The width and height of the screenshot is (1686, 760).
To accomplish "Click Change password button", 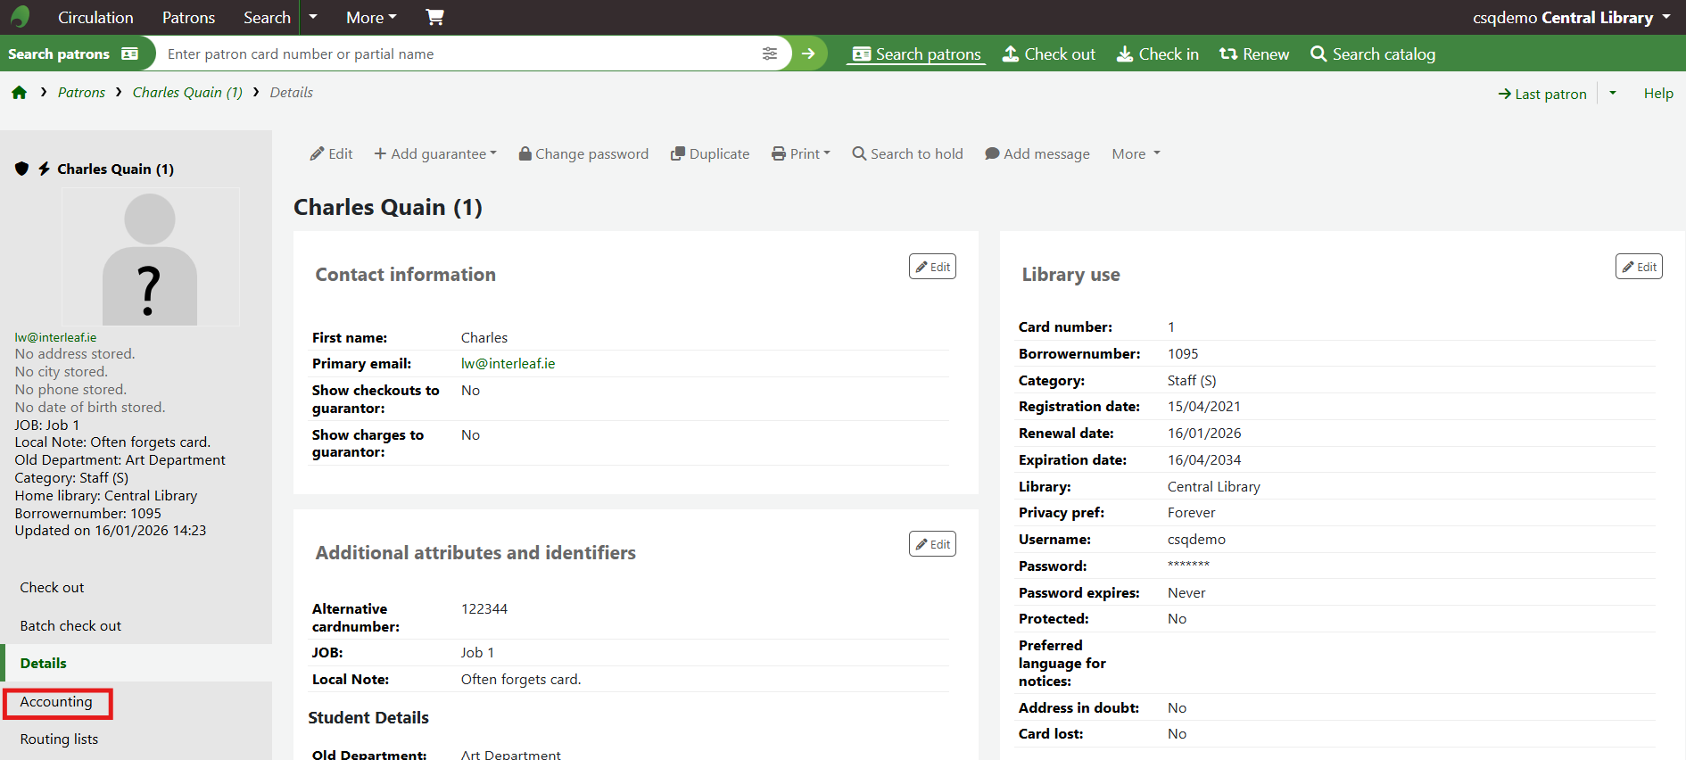I will [583, 153].
